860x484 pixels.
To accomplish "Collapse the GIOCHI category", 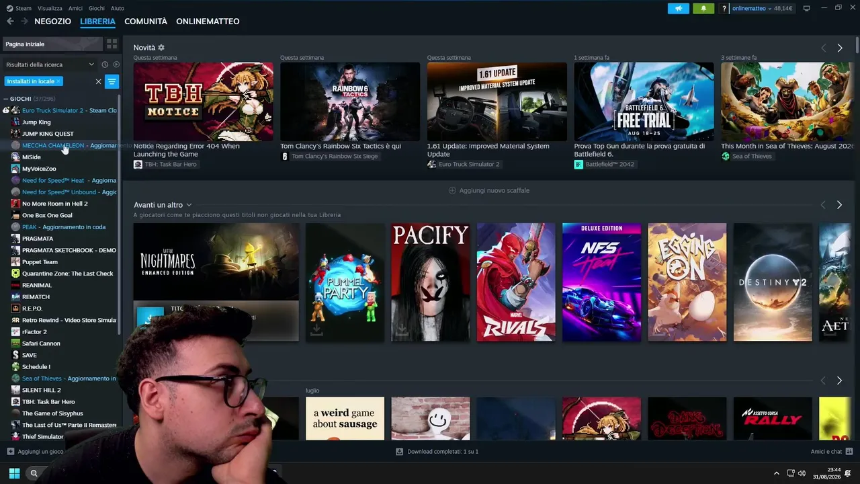I will 6,99.
